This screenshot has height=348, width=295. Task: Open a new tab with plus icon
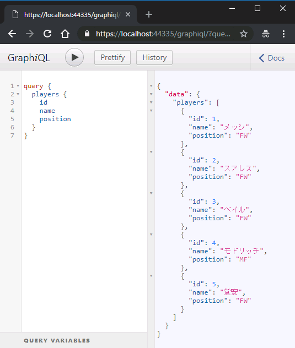149,15
